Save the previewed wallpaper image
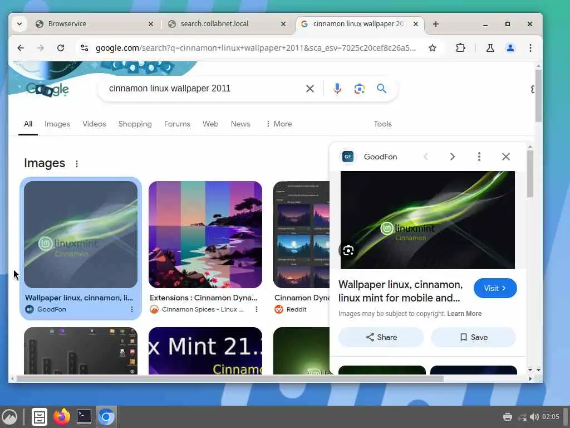570x428 pixels. pos(473,337)
